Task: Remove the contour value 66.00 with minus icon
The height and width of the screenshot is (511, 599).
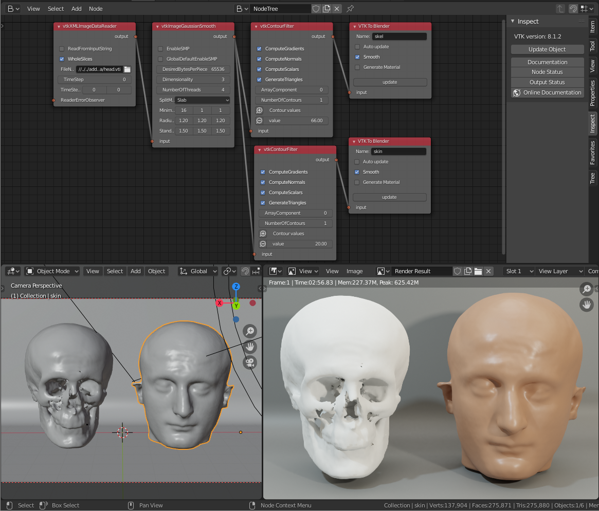Action: (x=259, y=121)
